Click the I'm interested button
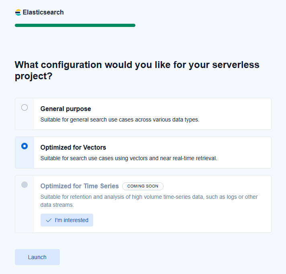The height and width of the screenshot is (274, 286). (67, 220)
